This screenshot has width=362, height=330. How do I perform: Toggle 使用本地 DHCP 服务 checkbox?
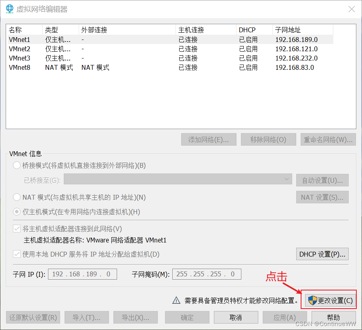tap(17, 254)
